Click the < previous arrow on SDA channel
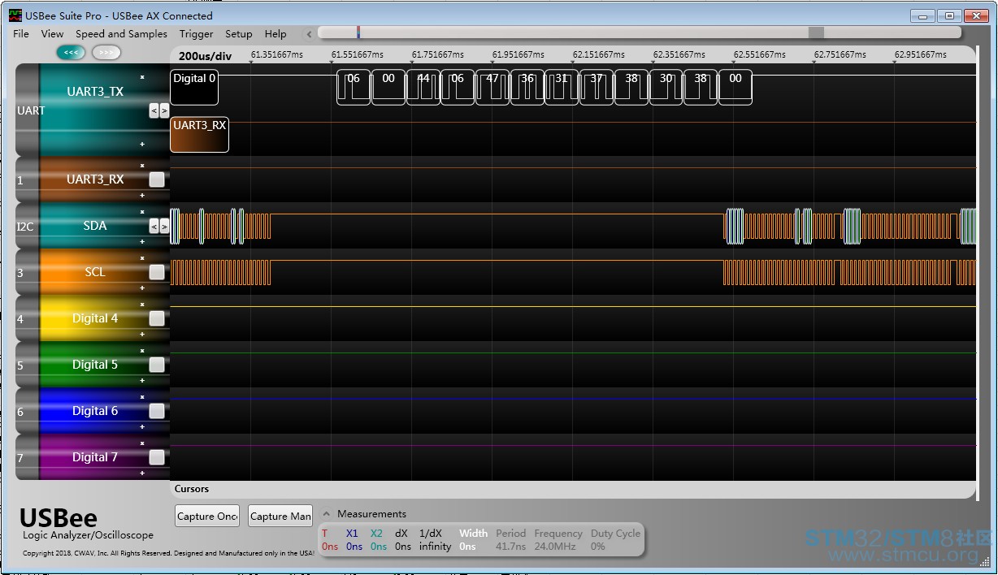Viewport: 998px width, 575px height. pyautogui.click(x=154, y=227)
